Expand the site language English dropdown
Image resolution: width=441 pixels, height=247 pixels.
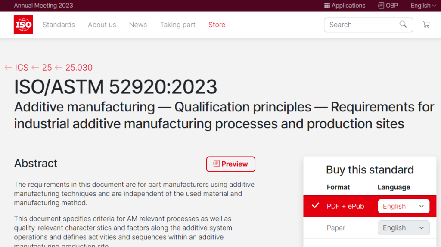click(423, 6)
